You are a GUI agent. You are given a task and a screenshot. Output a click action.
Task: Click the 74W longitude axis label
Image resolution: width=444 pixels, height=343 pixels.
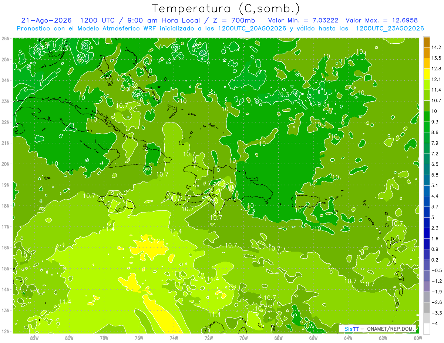tap(174, 338)
